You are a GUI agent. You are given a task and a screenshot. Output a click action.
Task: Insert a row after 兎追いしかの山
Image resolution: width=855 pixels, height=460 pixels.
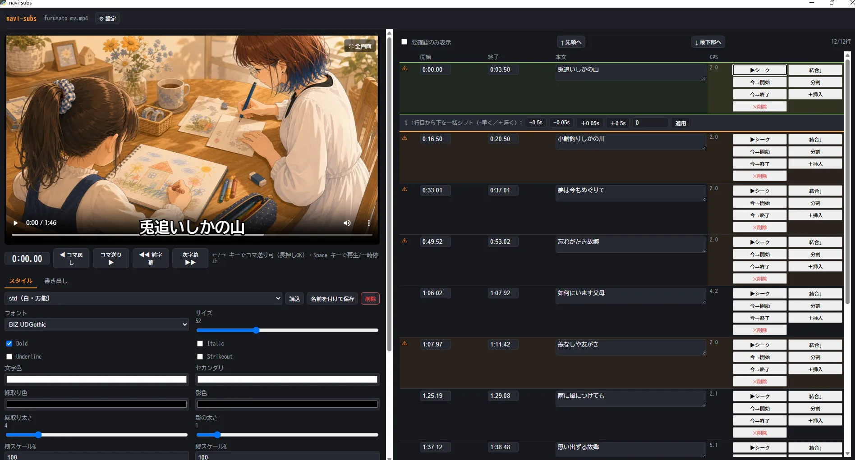(x=815, y=95)
